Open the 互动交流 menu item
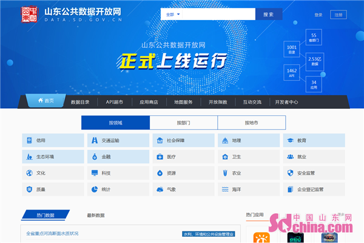This screenshot has width=364, height=243. tap(252, 102)
